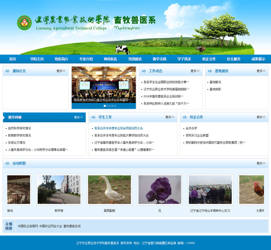This screenshot has width=271, height=250.
Task: Click the 工作动态 section header icon
Action: (144, 71)
